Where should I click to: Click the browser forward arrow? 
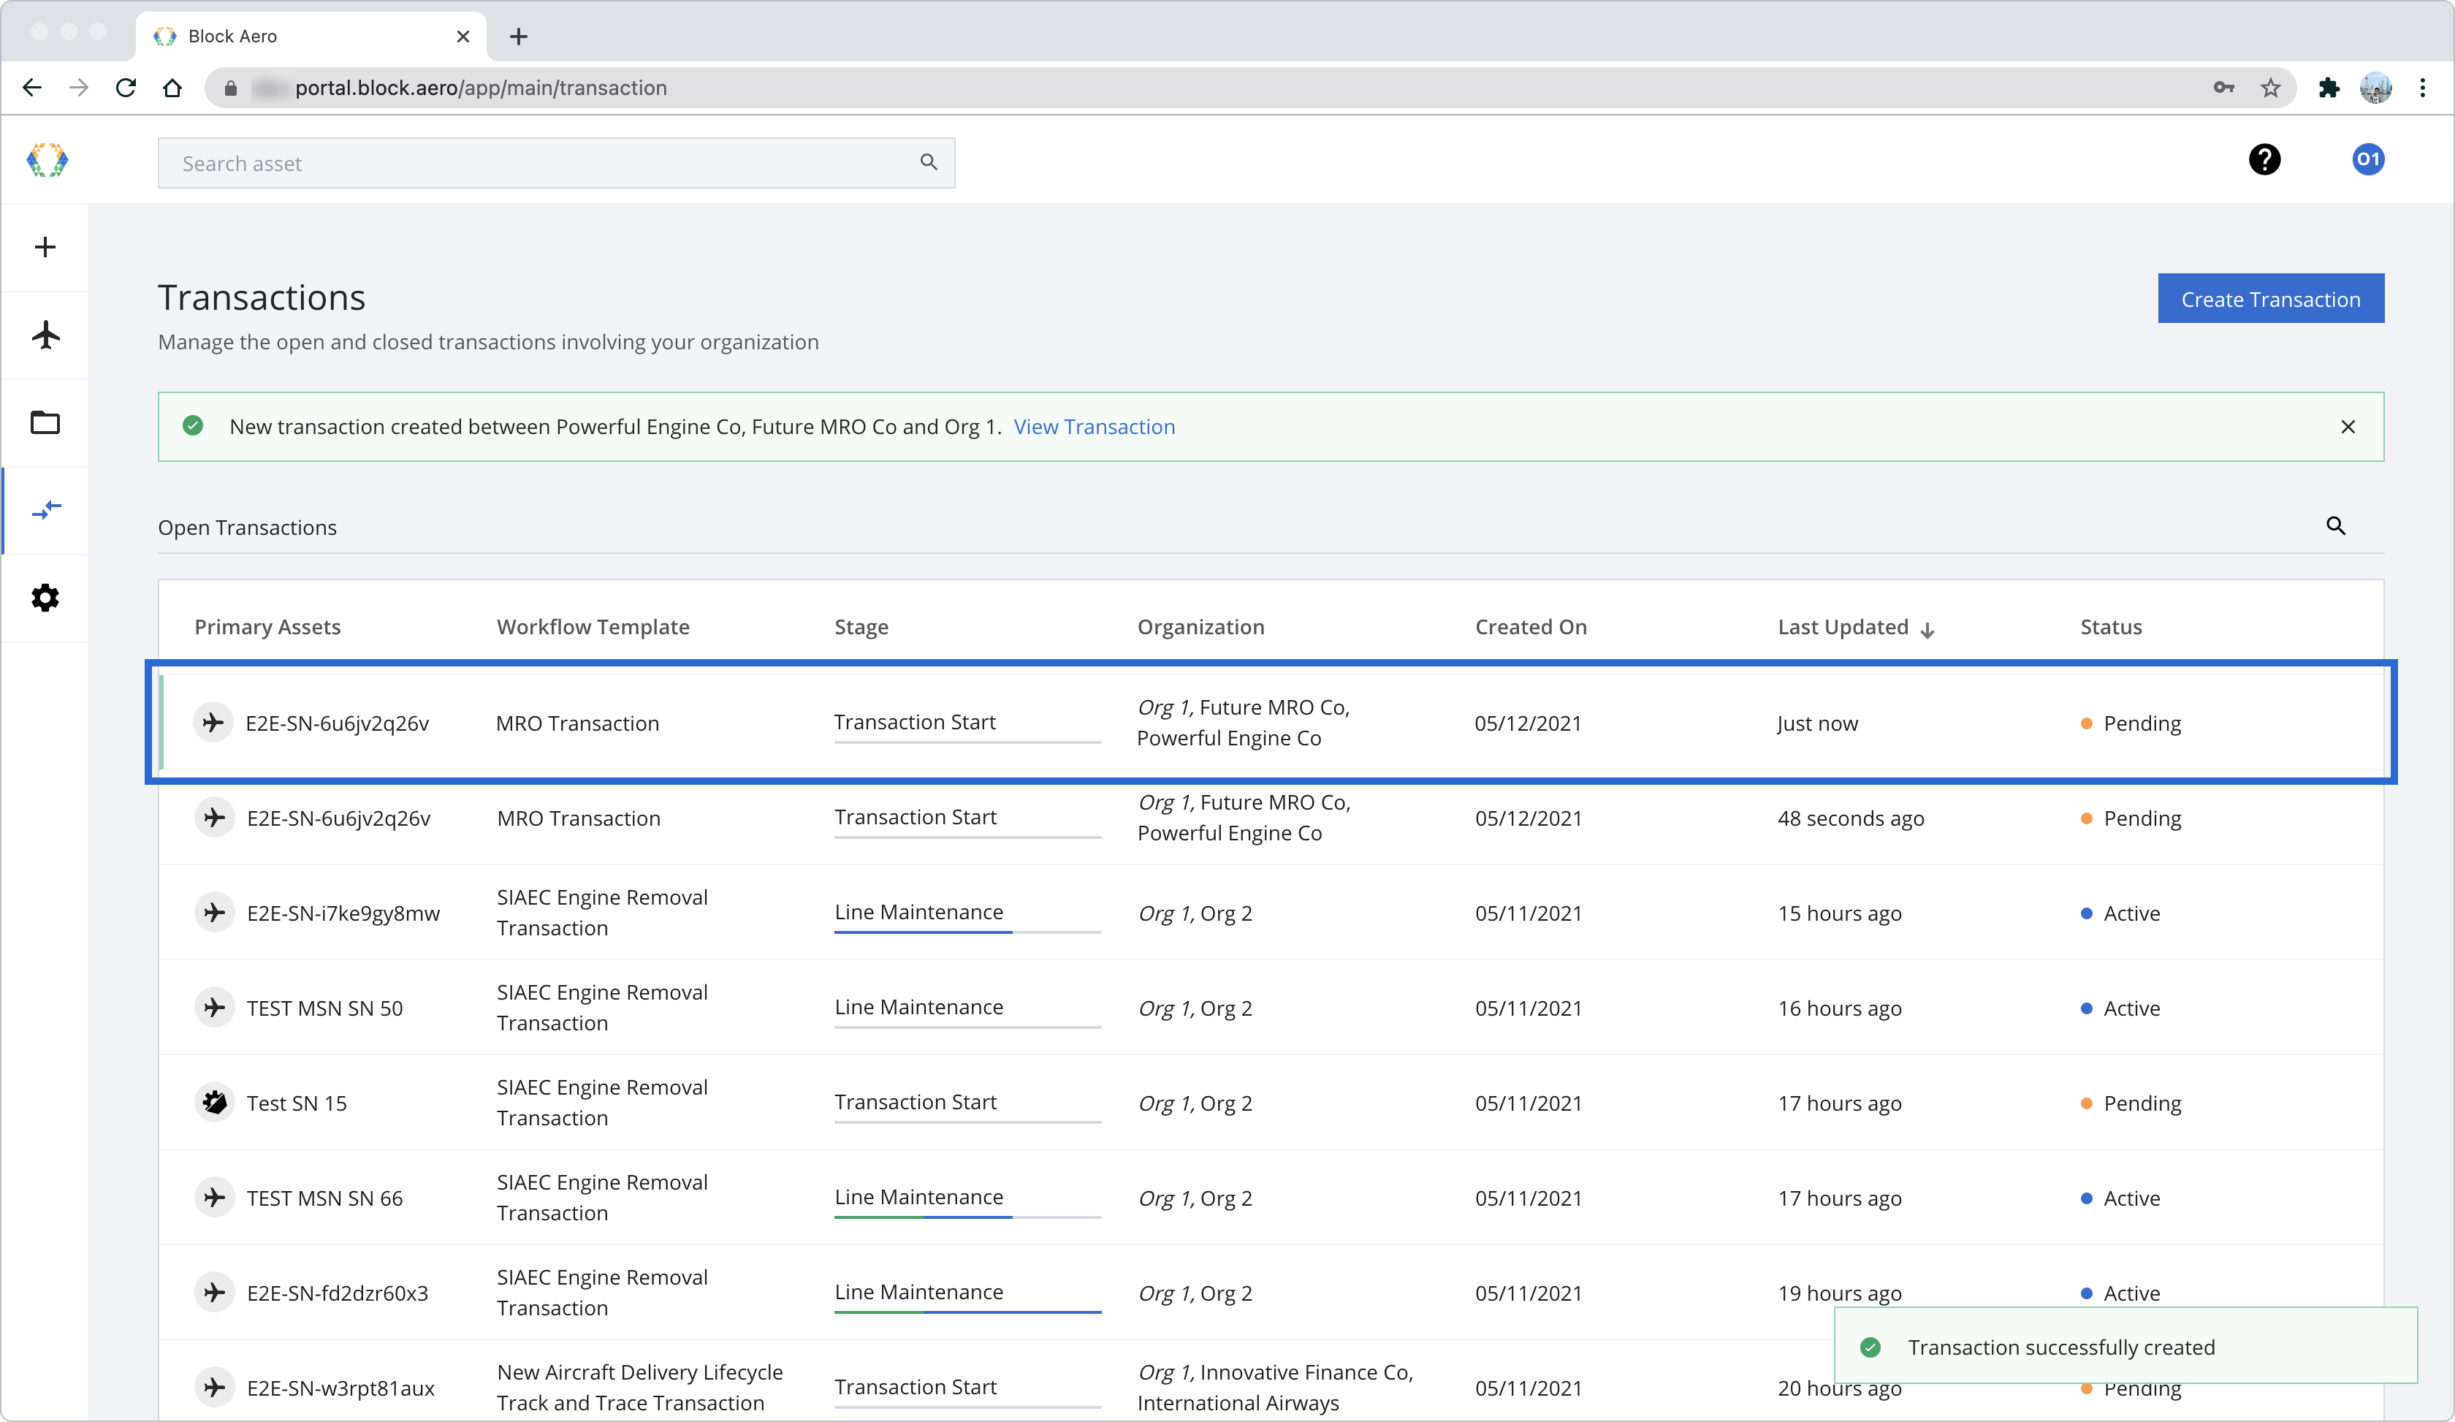point(79,88)
